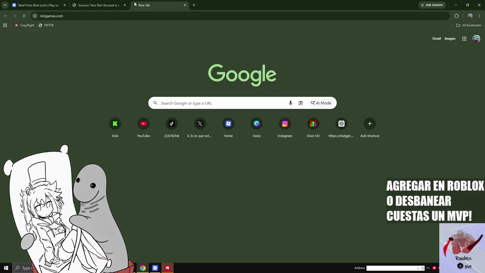Screen dimensions: 485x273
Task: Open the Kick shortcut icon
Action: coord(115,124)
